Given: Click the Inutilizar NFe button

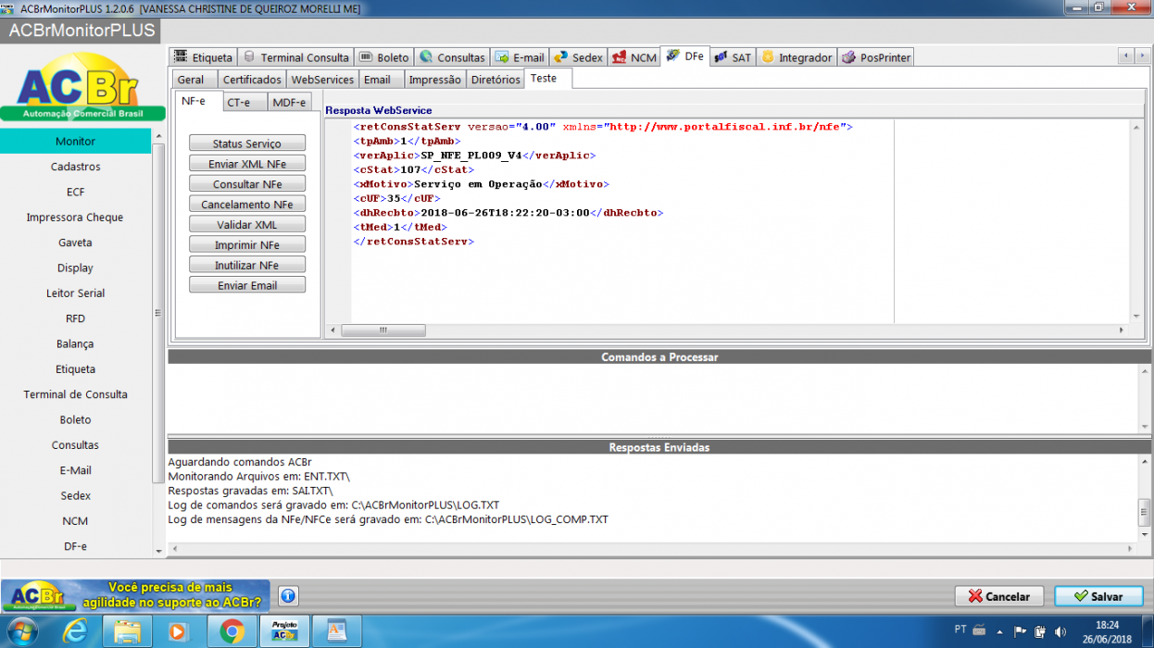Looking at the screenshot, I should (247, 265).
